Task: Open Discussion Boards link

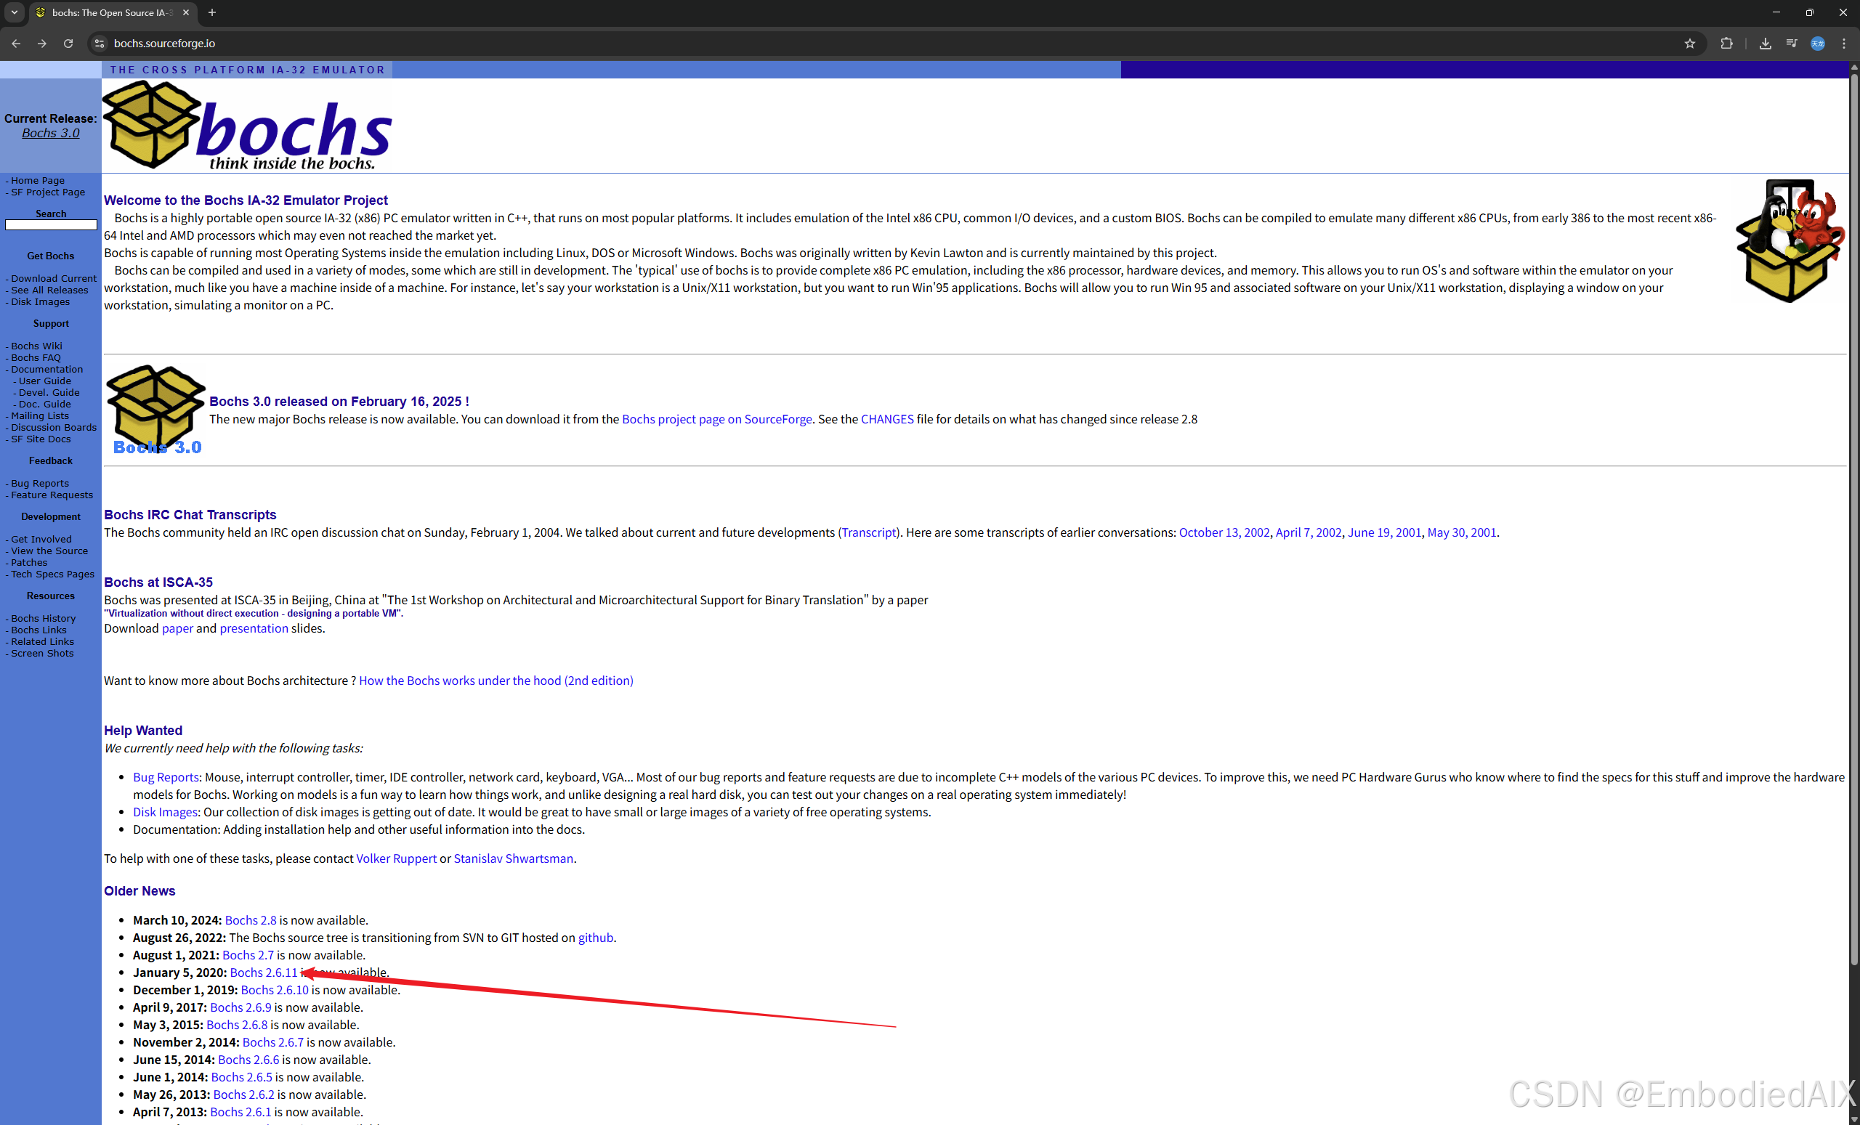Action: click(54, 428)
